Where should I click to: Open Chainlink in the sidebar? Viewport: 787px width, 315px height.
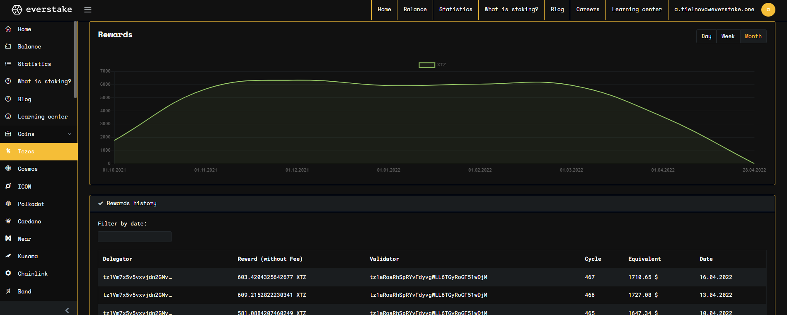coord(33,274)
